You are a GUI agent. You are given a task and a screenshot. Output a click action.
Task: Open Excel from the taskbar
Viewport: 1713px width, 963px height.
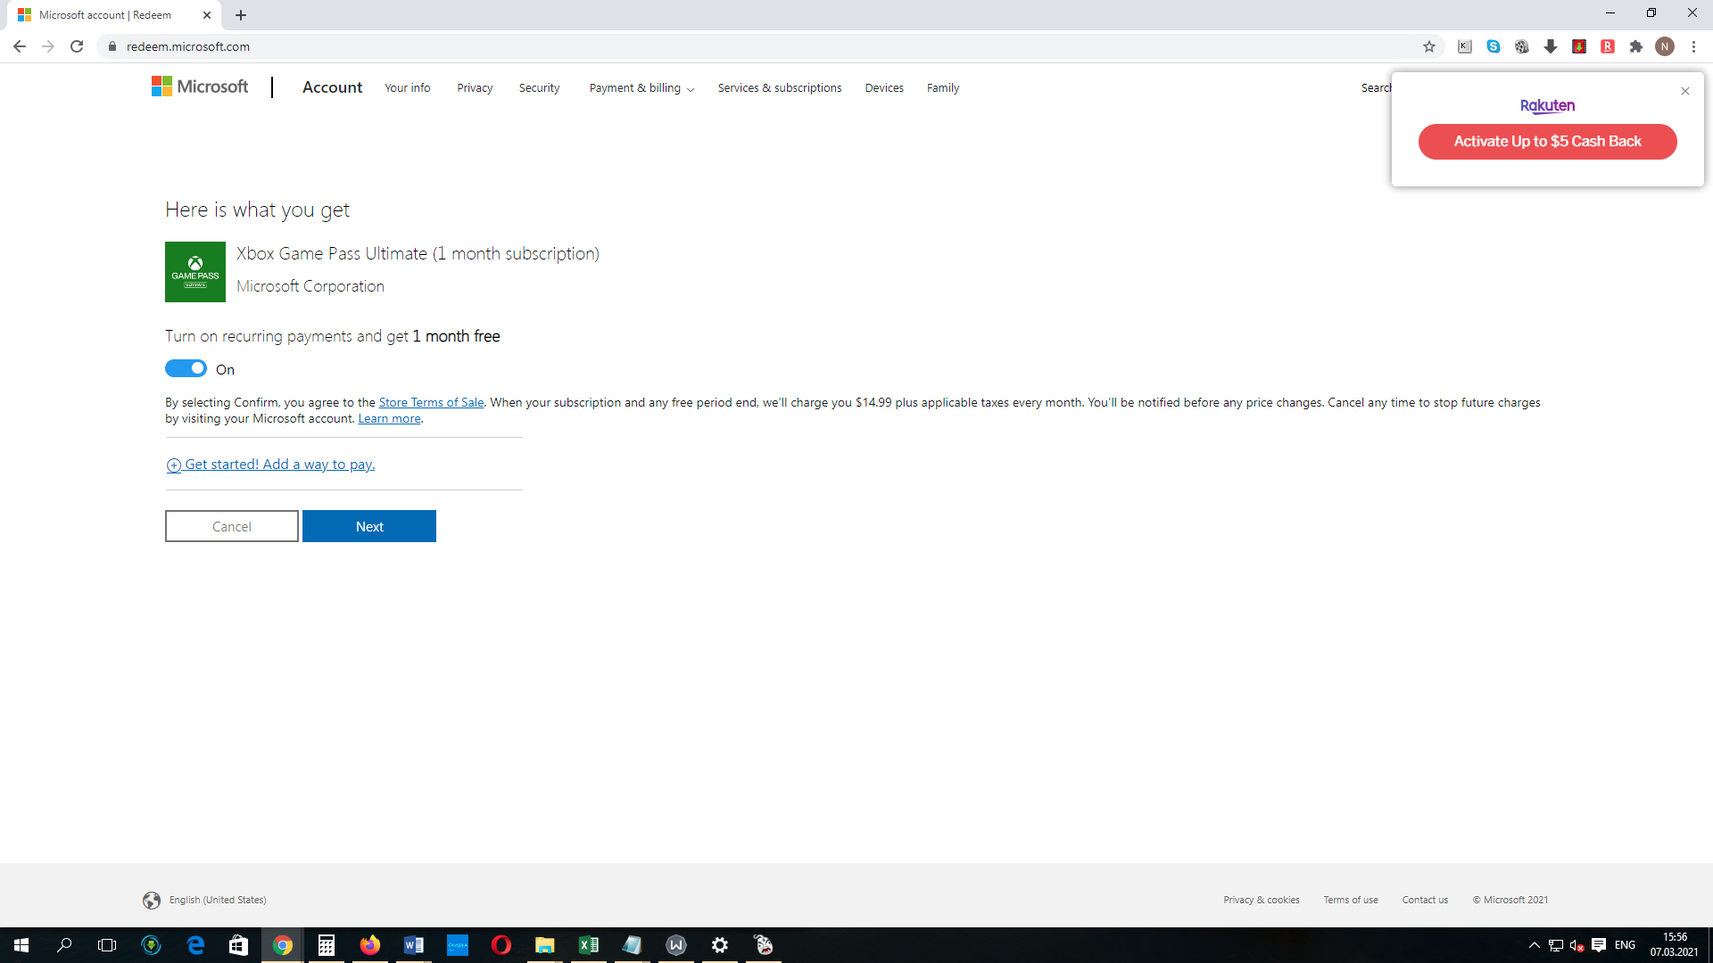(589, 945)
